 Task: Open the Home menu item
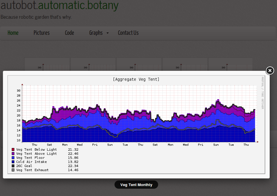(13, 33)
